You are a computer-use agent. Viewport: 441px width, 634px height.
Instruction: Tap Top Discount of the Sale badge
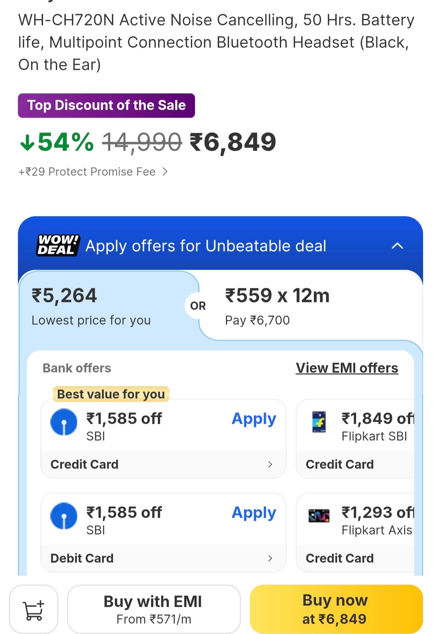(106, 106)
